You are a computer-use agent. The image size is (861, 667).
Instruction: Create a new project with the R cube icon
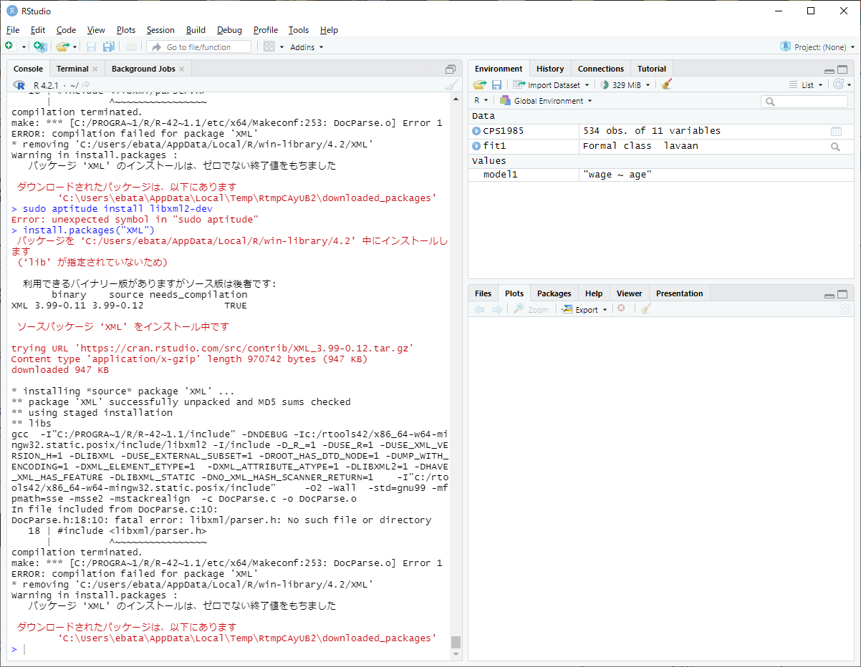[x=40, y=47]
